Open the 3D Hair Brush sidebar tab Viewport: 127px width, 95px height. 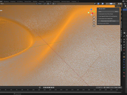[x=121, y=34]
